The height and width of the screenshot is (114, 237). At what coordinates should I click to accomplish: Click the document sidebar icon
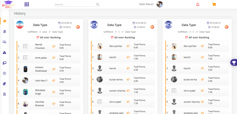tap(4, 94)
